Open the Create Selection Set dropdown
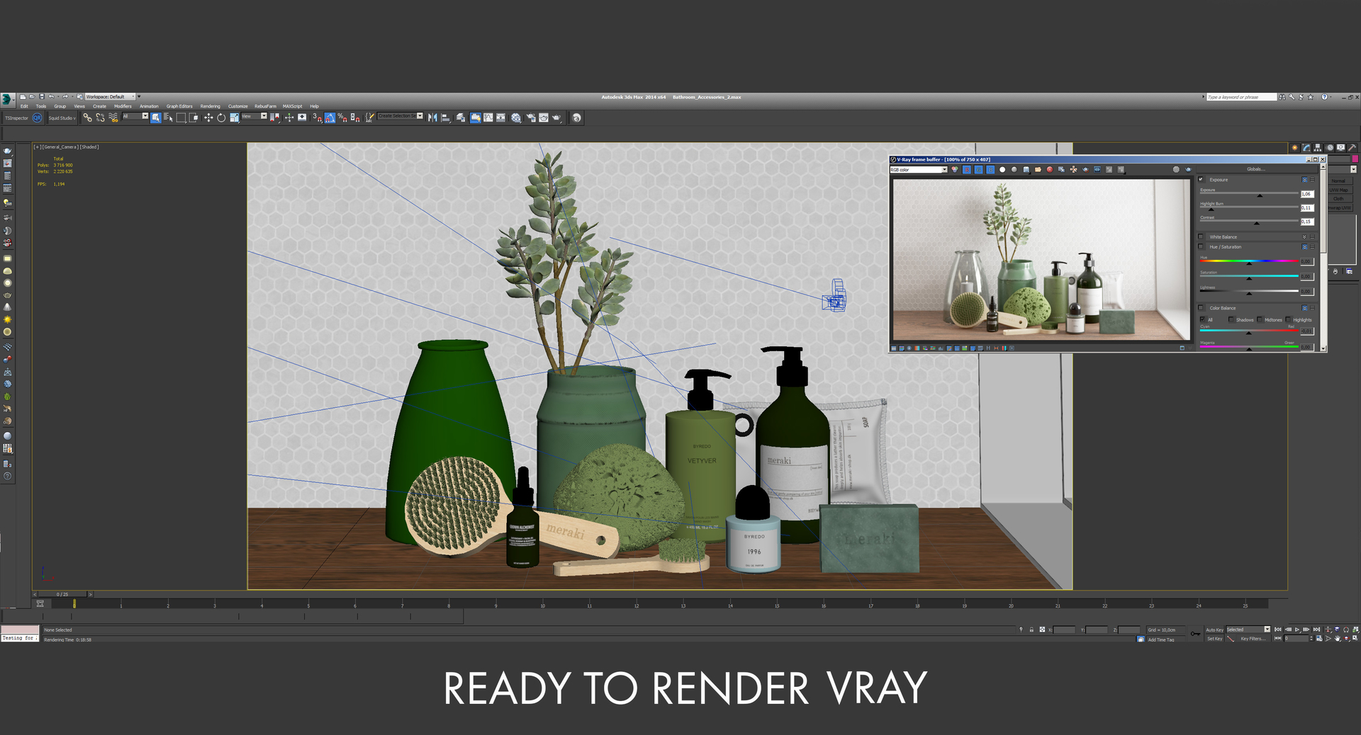1361x735 pixels. click(419, 115)
